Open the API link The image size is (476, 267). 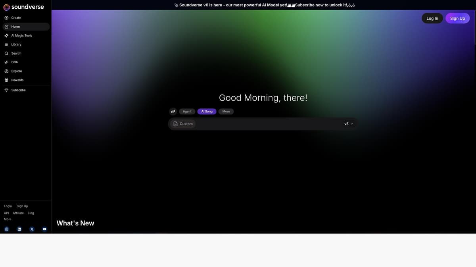6,213
